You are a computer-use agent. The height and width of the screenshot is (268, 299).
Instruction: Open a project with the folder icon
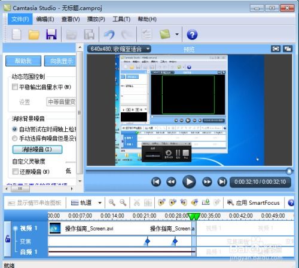[33, 35]
